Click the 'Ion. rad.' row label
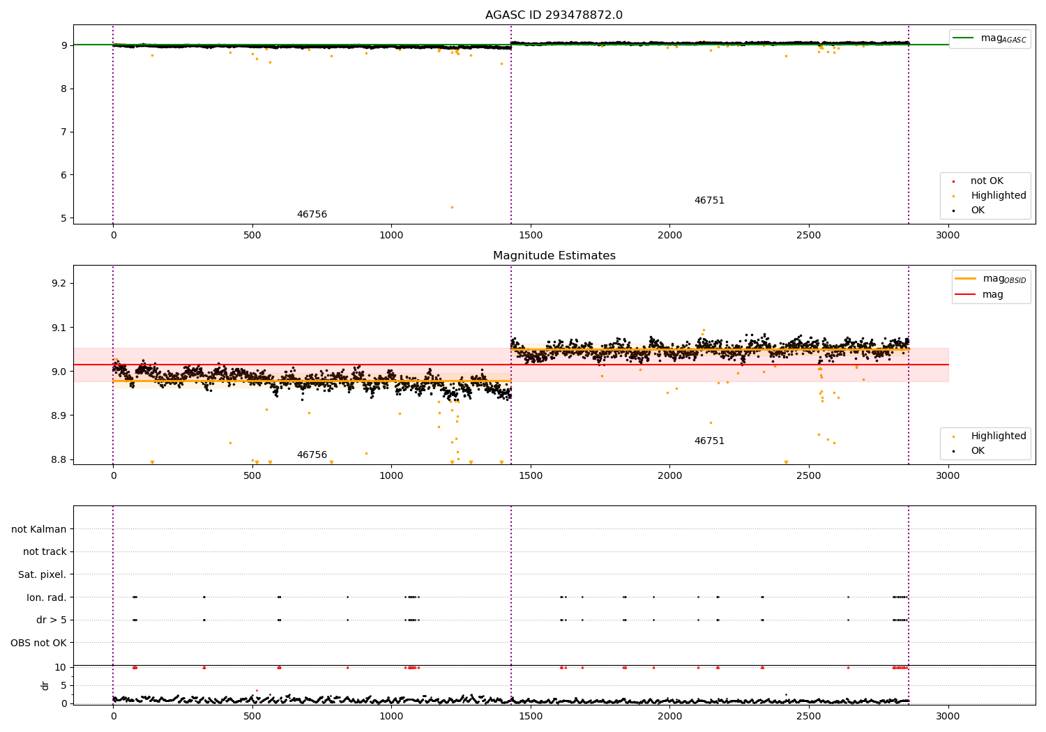Viewport: 1046px width, 732px height. (47, 597)
